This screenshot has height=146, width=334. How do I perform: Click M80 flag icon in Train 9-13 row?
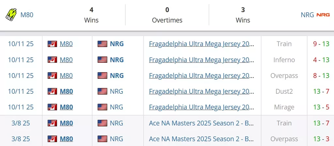click(x=52, y=44)
